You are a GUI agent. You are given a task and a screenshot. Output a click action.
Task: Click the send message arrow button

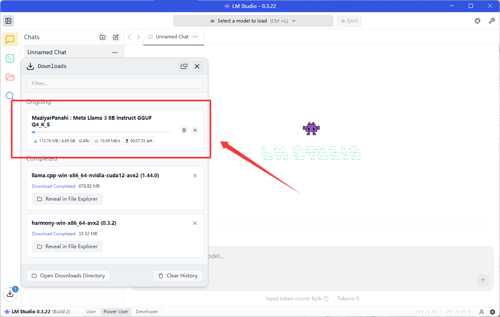click(x=483, y=280)
